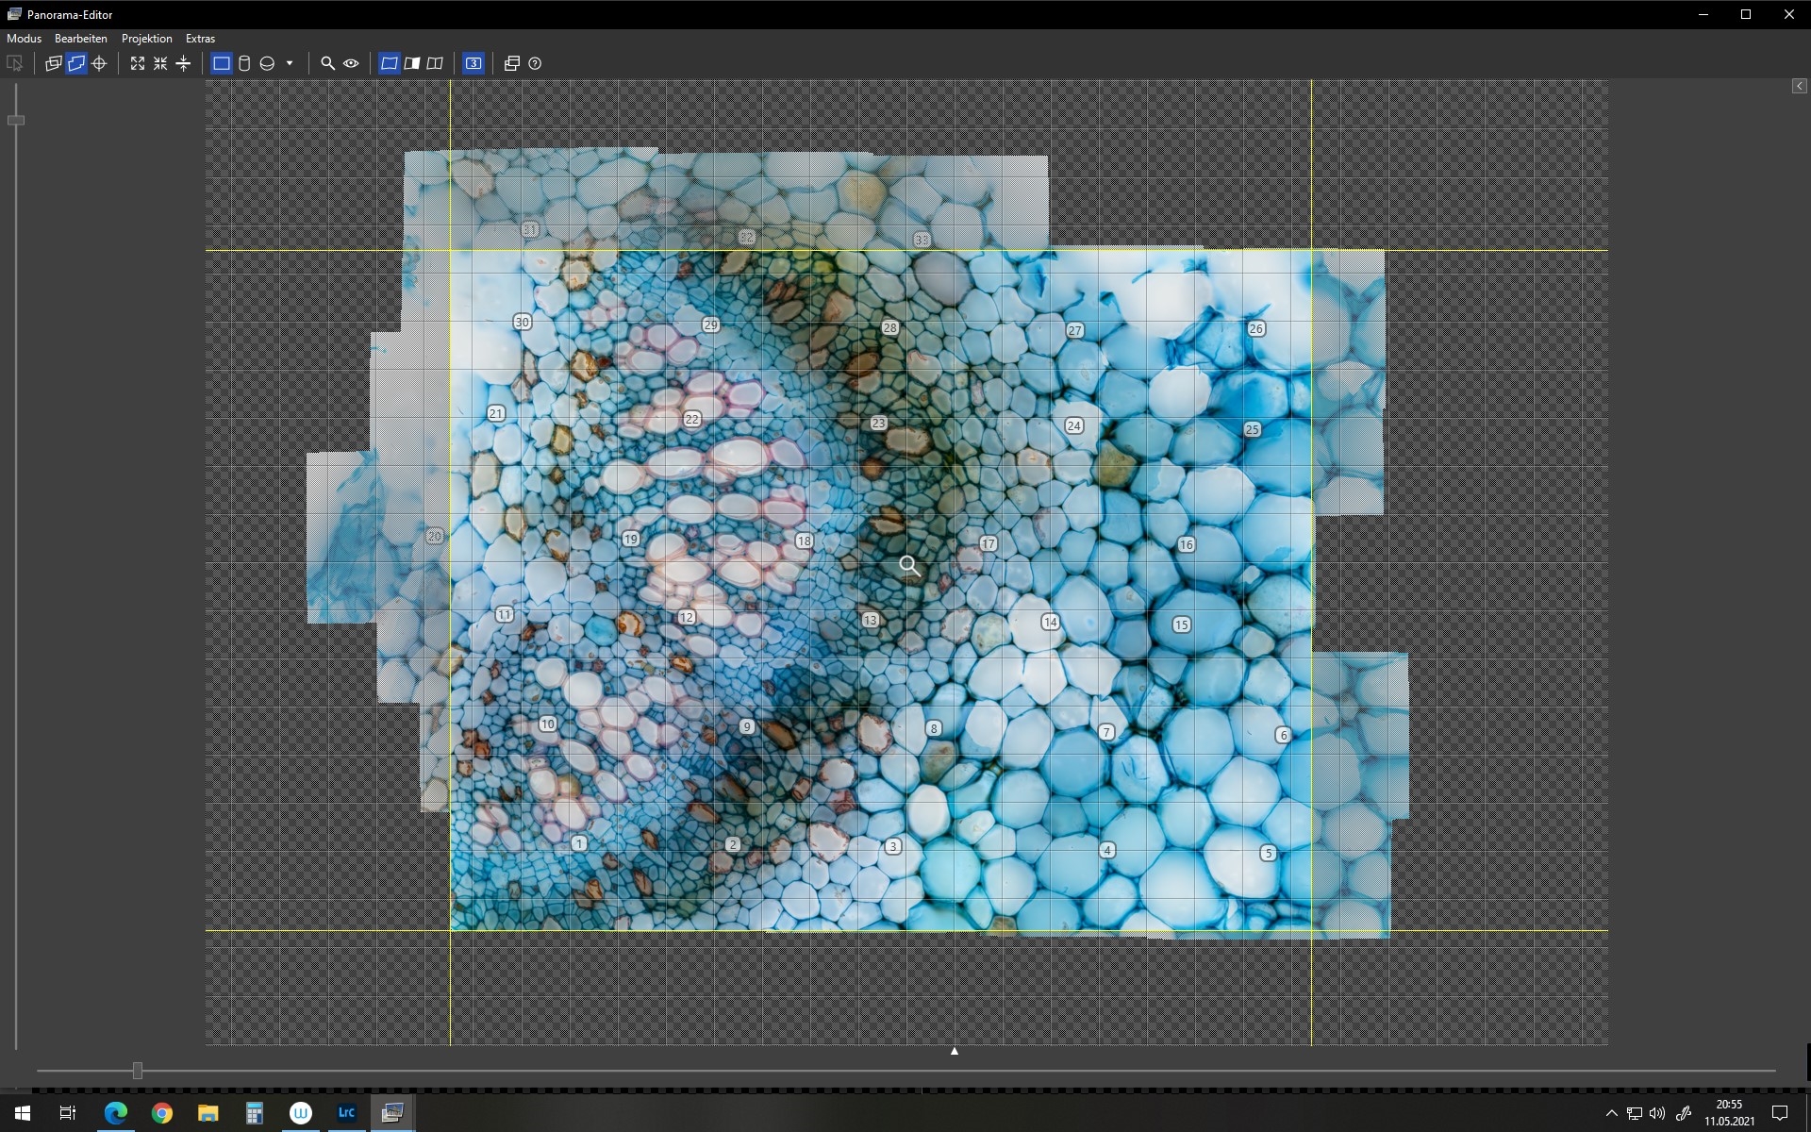Click the bottom horizontal slider handle
The height and width of the screenshot is (1132, 1811).
(x=138, y=1071)
